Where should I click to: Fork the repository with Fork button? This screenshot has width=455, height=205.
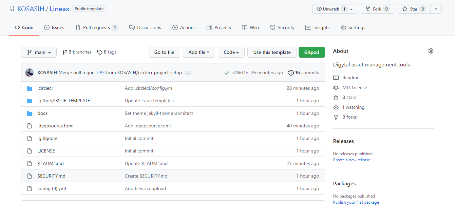point(377,9)
